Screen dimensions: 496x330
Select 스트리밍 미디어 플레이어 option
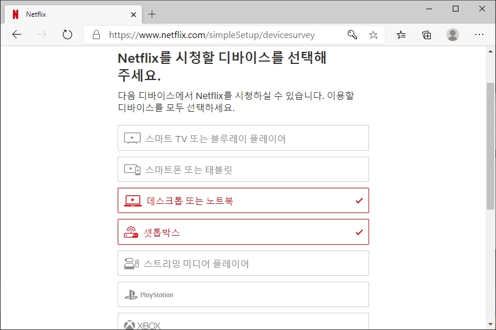243,263
